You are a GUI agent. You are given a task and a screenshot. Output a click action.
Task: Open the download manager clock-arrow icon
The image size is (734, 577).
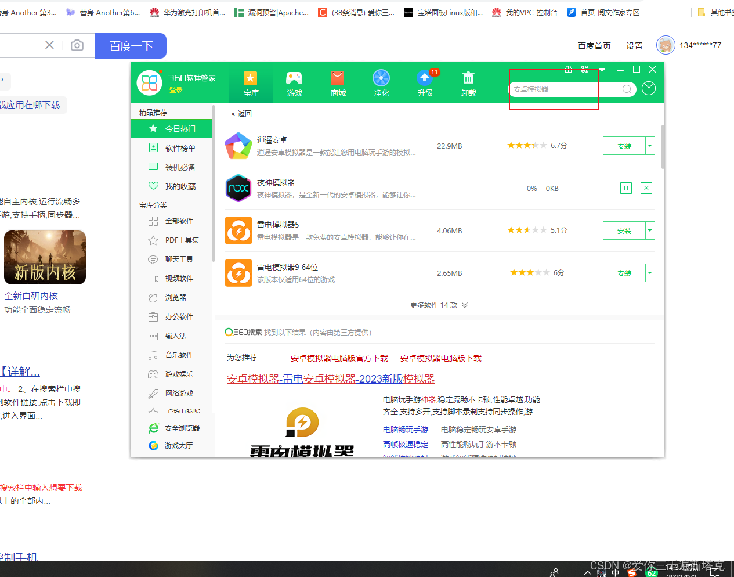point(649,88)
